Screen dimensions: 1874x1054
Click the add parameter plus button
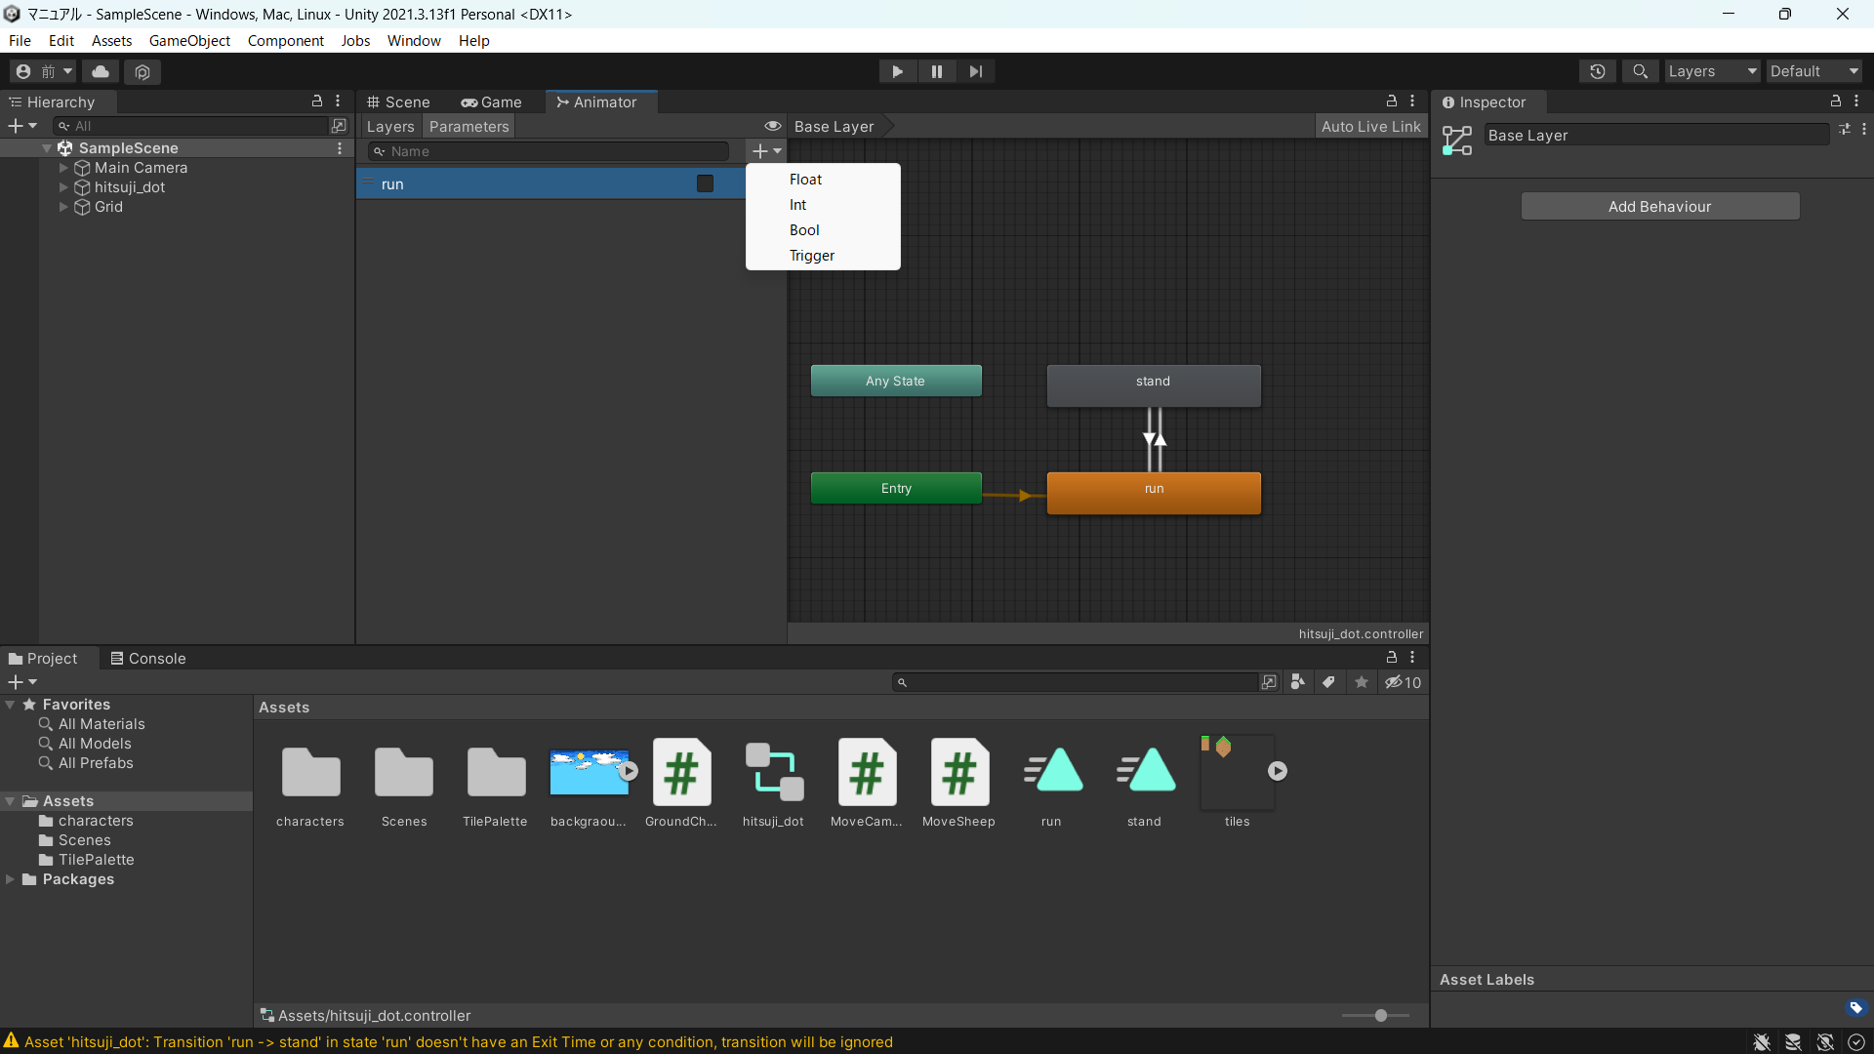(759, 150)
